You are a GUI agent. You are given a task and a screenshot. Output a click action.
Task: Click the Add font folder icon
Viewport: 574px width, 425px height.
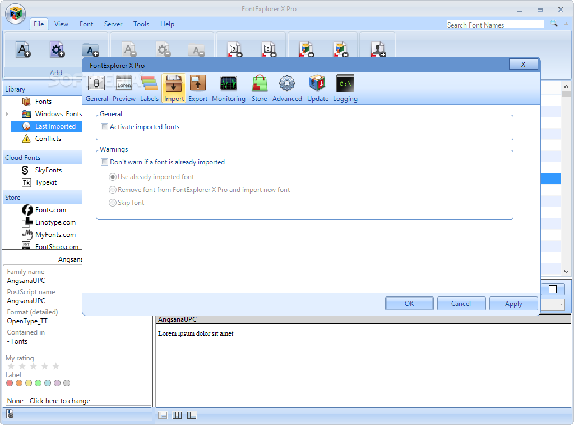(90, 50)
